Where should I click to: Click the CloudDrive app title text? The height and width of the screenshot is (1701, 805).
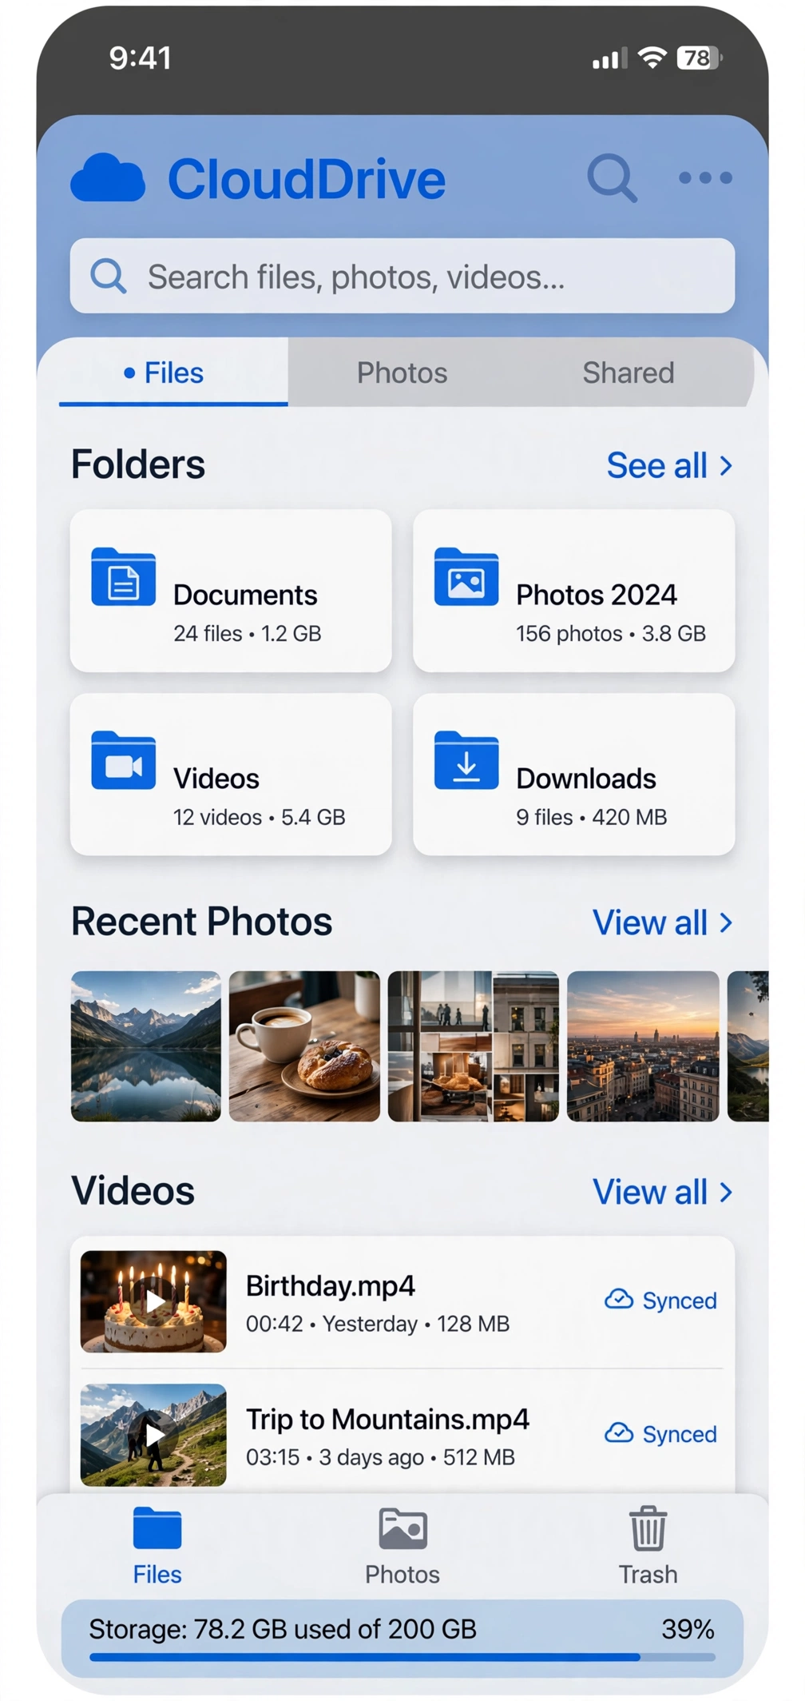tap(307, 179)
